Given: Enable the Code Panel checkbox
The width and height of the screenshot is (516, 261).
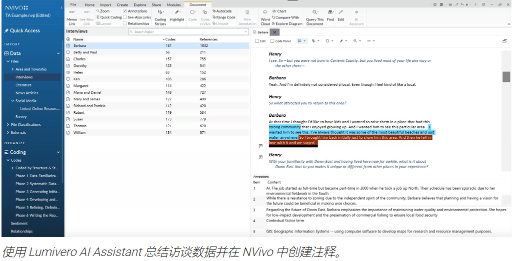Looking at the screenshot, I should 272,41.
